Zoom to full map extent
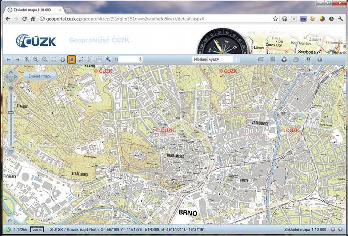Screen dimensions: 348x236 coord(54,60)
